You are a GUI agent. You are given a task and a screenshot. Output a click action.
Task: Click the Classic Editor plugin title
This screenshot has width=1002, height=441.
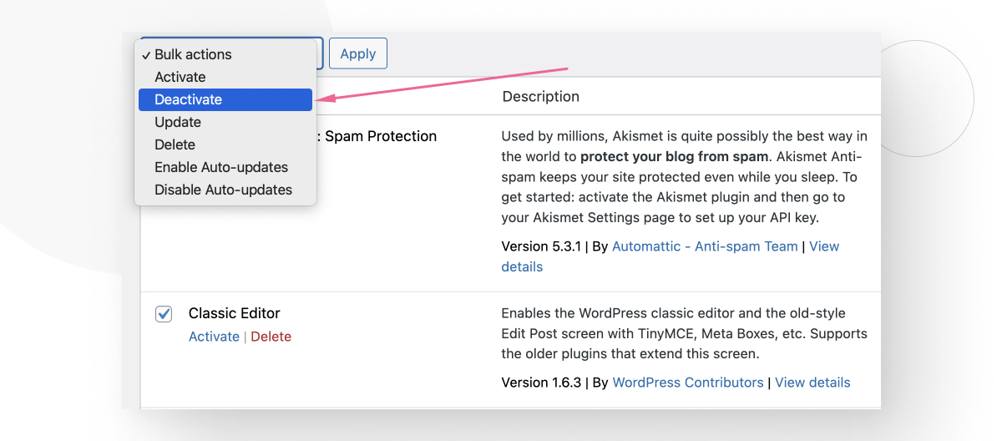[234, 313]
